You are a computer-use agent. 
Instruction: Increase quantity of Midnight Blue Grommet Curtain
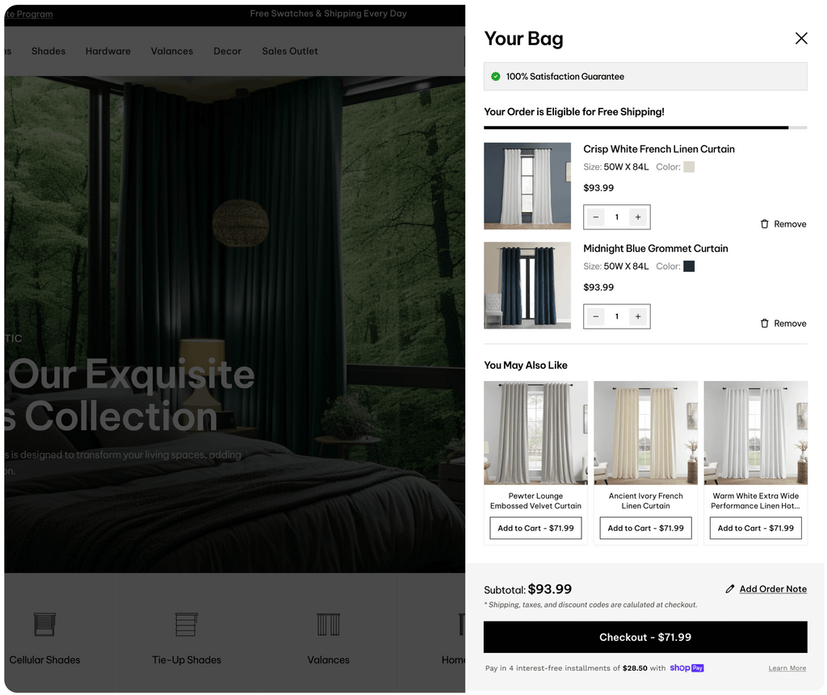click(638, 316)
